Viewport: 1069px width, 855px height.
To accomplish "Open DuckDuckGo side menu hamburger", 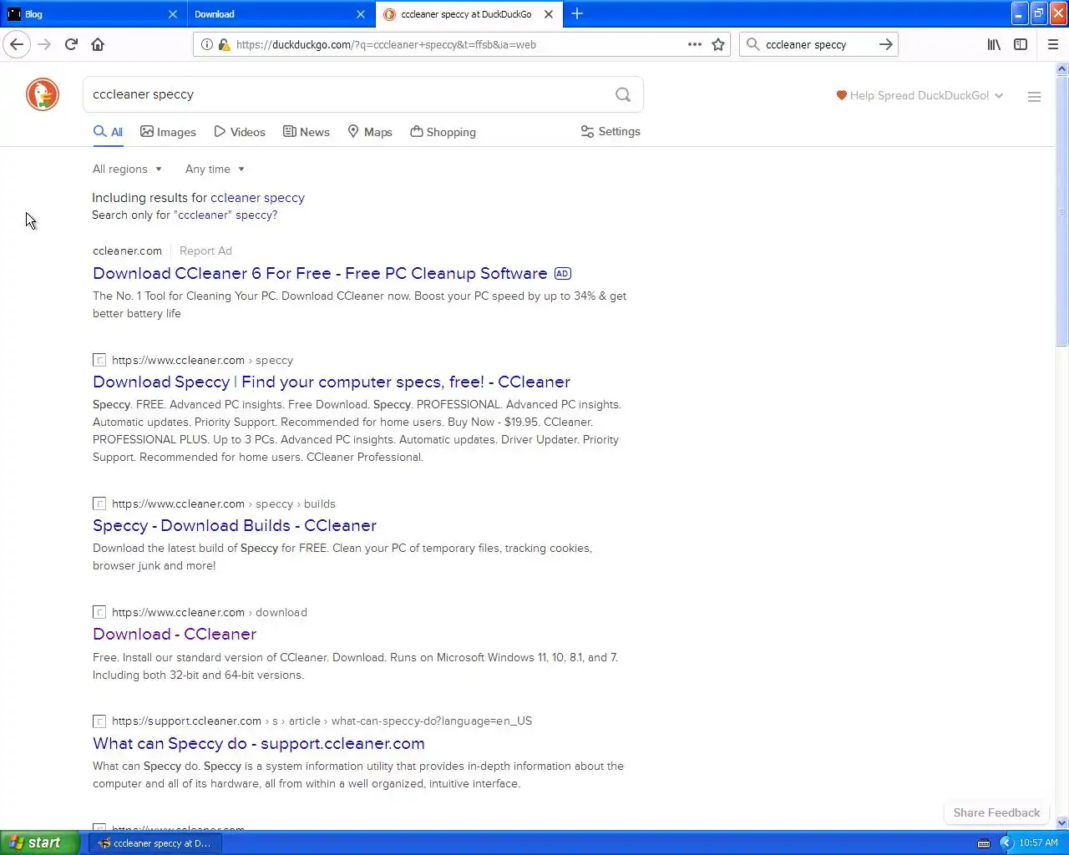I will coord(1034,97).
